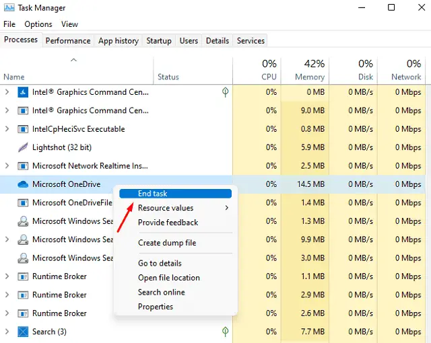Expand the Search (3) process group
Image resolution: width=431 pixels, height=343 pixels.
coord(7,332)
